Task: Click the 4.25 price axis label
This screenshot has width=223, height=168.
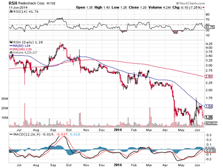Action: [x=209, y=44]
